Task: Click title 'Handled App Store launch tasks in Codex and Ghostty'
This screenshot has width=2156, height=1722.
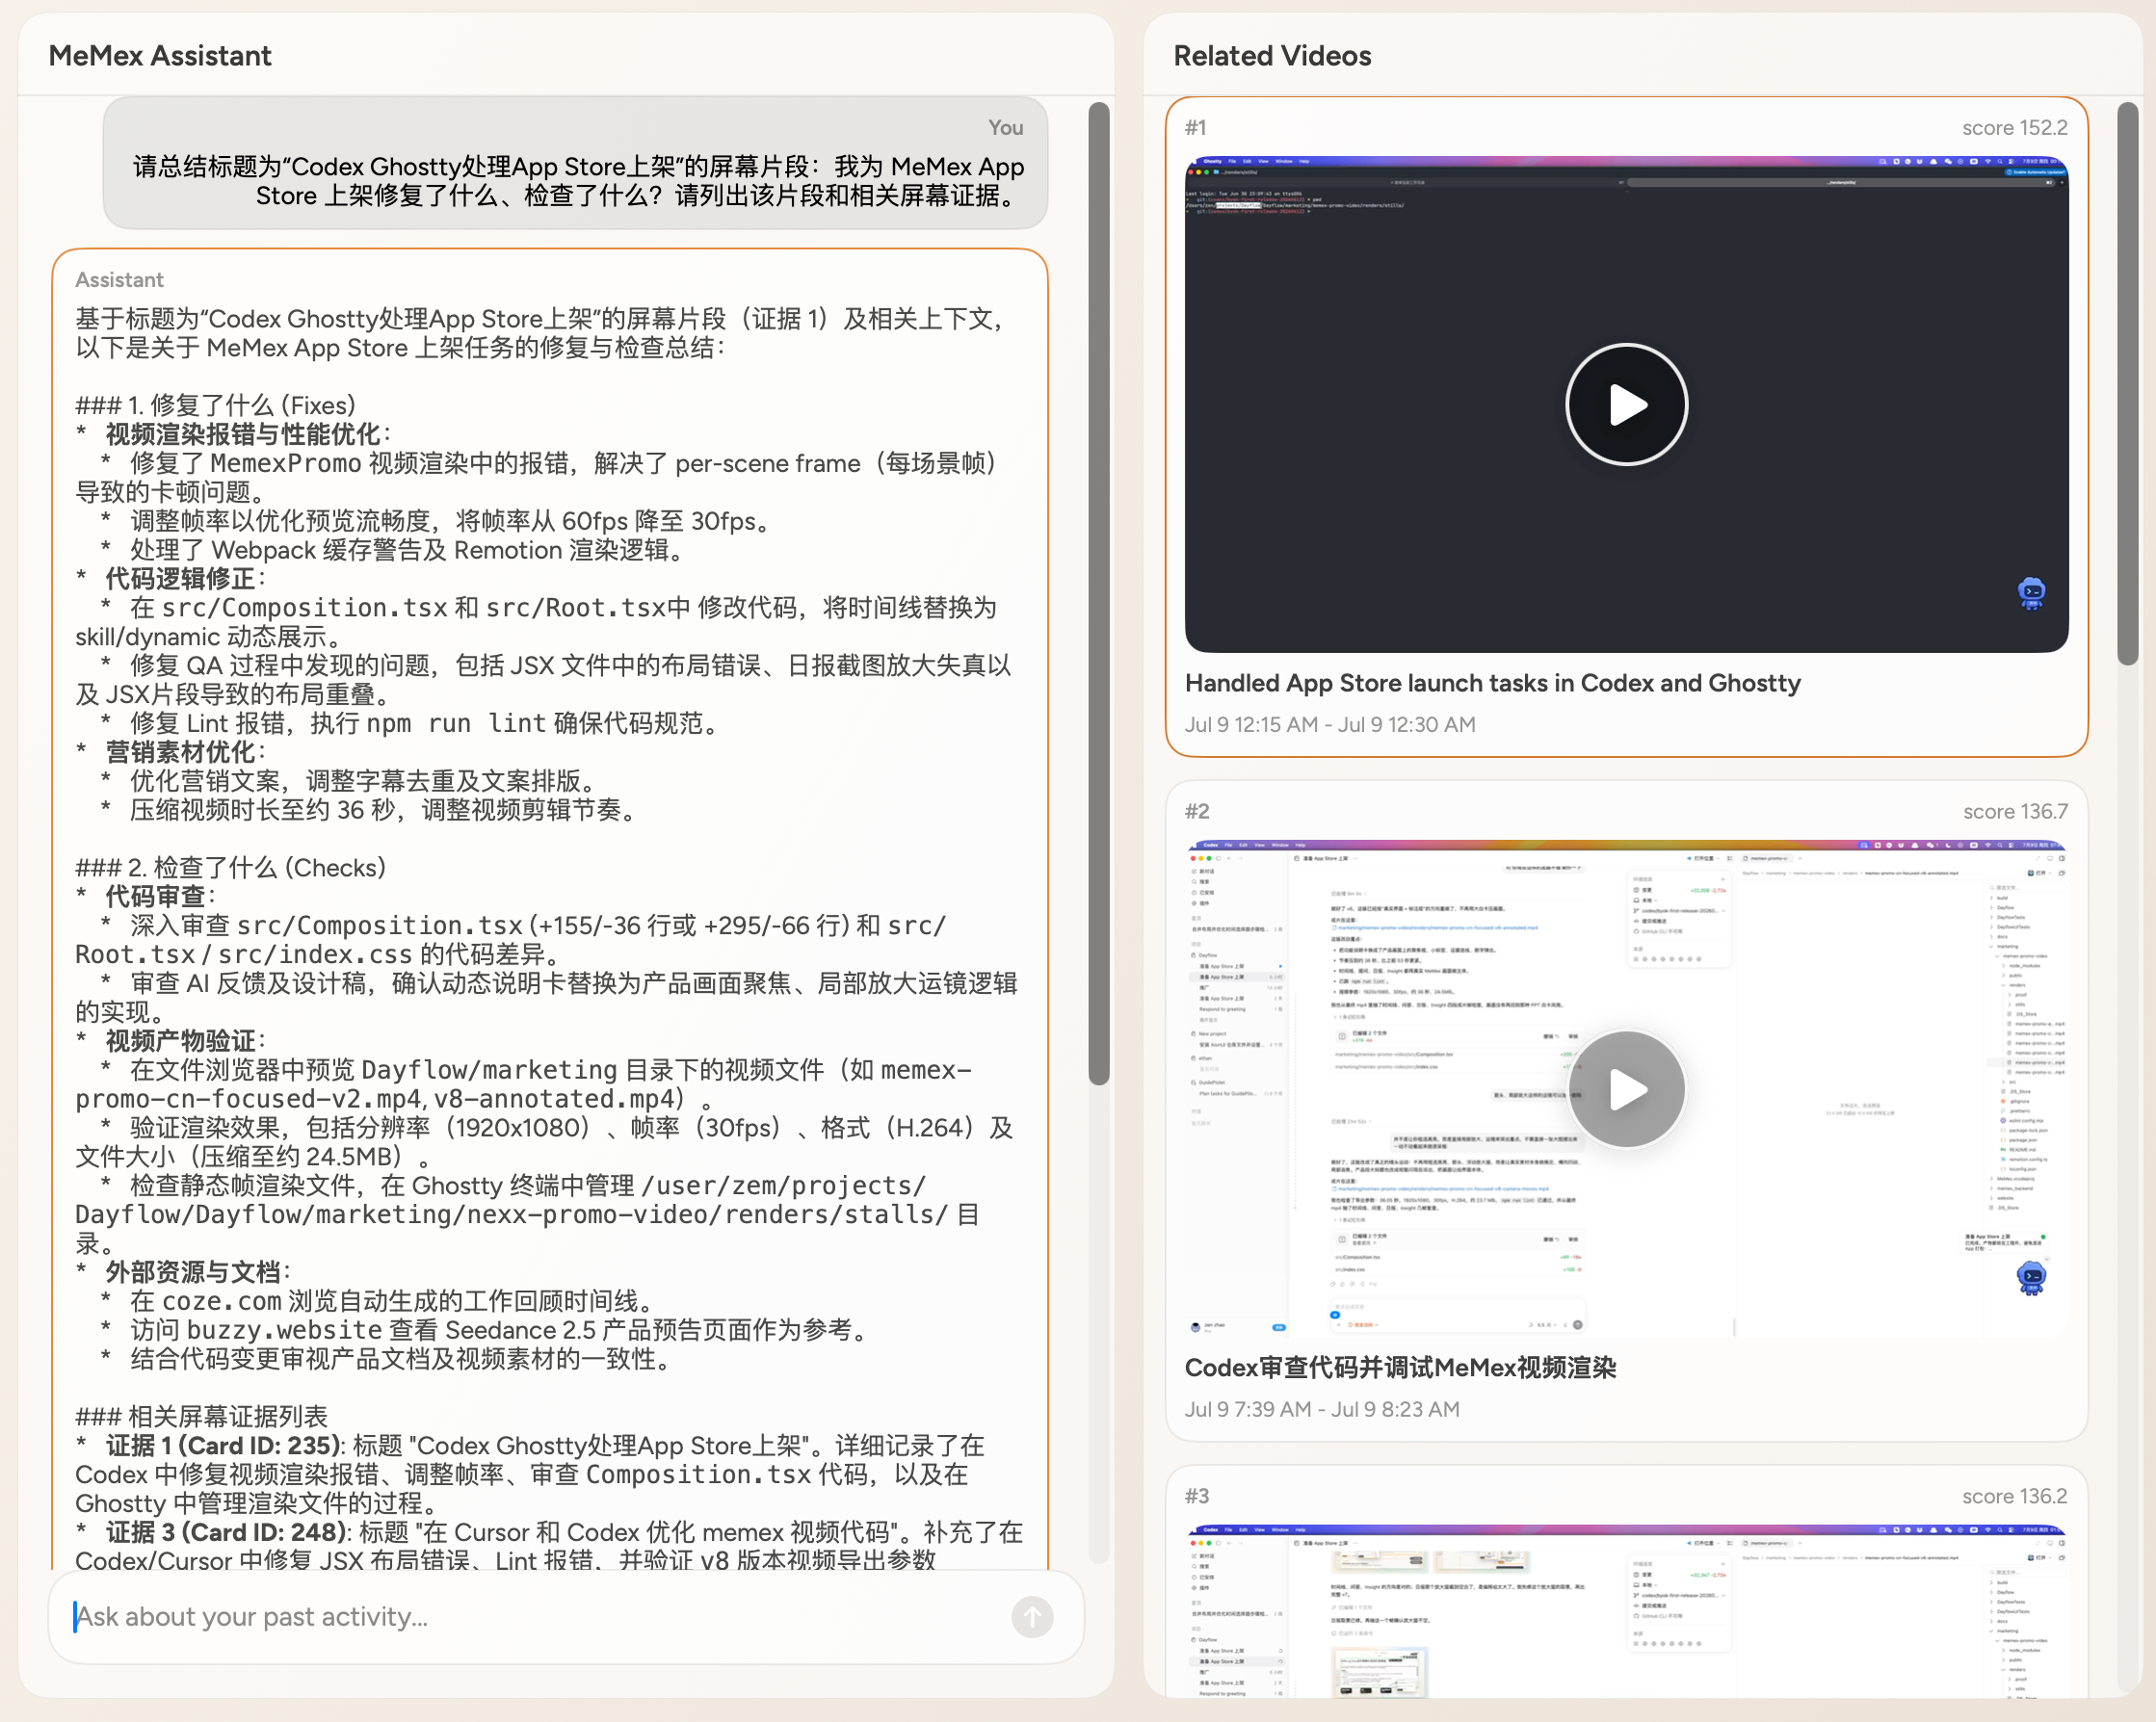Action: (x=1492, y=683)
